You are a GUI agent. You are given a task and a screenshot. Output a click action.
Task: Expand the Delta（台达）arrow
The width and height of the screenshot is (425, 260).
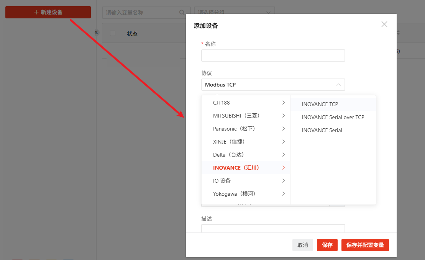pyautogui.click(x=283, y=155)
